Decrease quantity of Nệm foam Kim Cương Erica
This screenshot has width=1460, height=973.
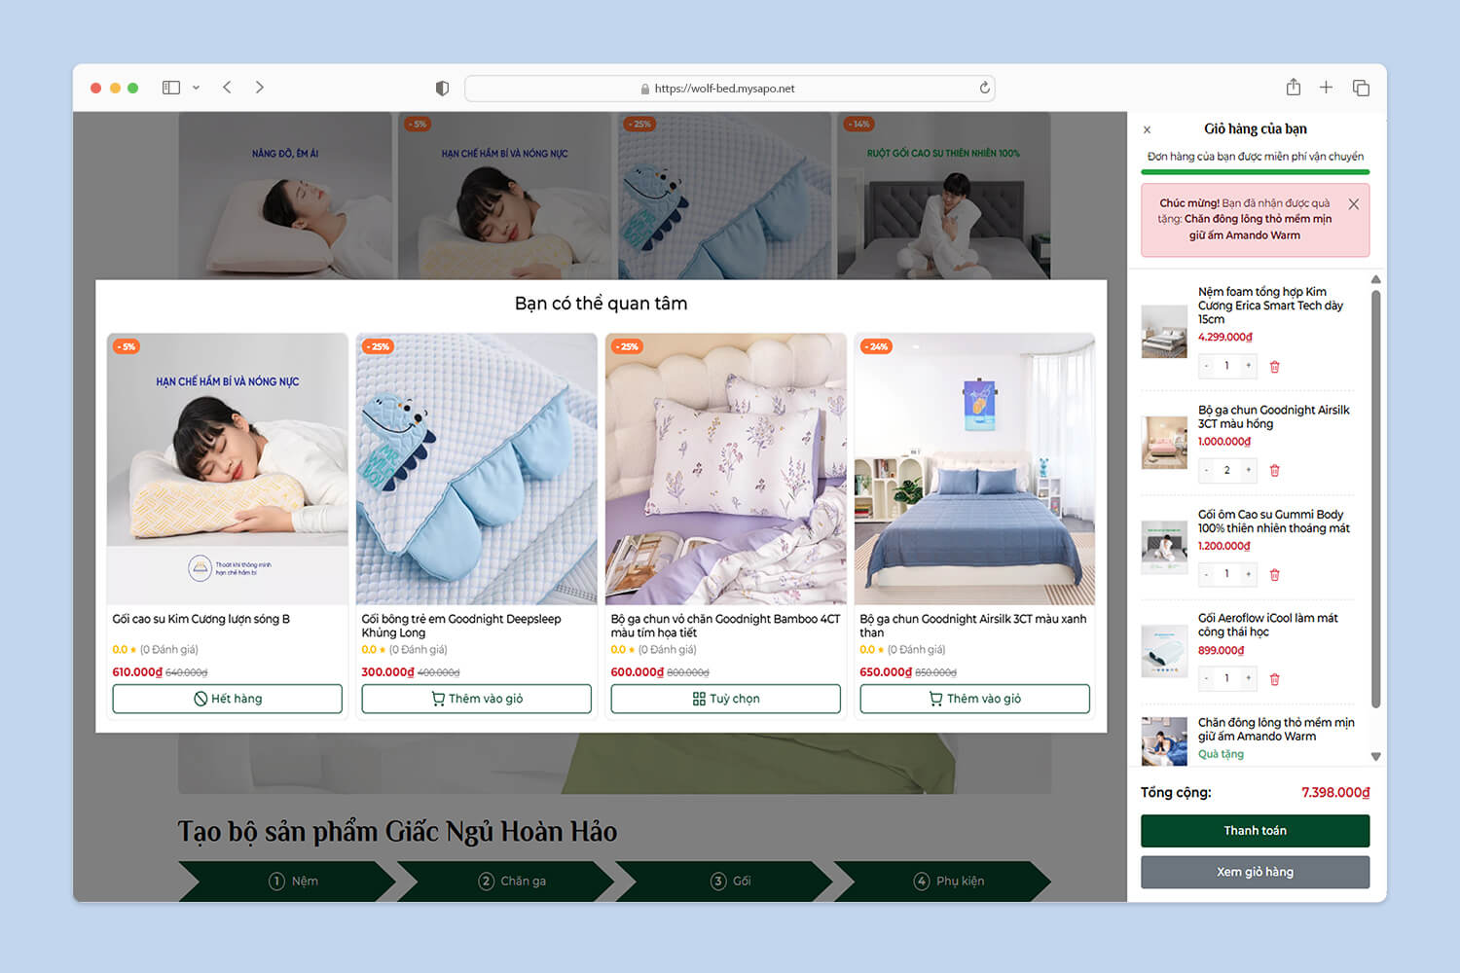(1206, 366)
